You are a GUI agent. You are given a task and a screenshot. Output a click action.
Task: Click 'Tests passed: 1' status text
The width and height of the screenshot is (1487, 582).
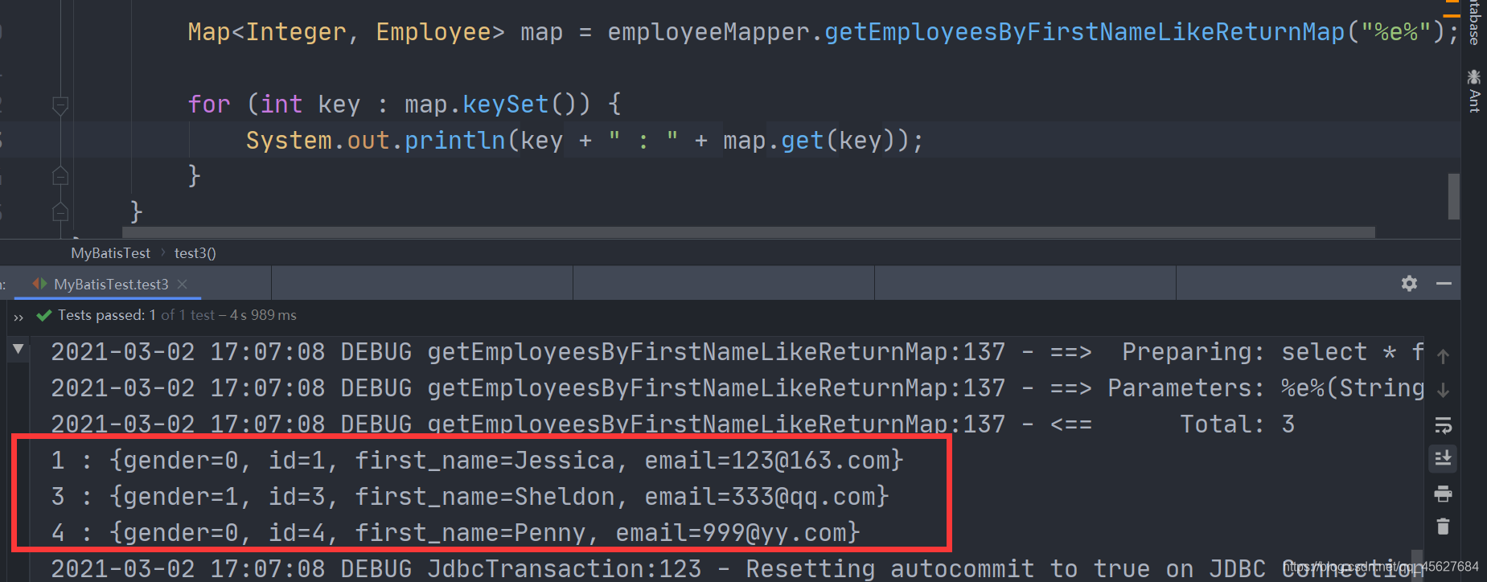[x=107, y=315]
